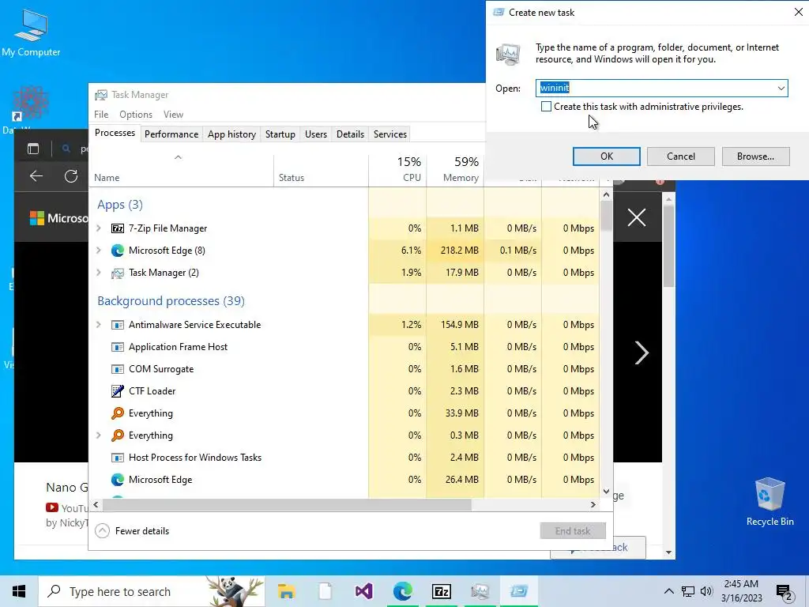This screenshot has height=607, width=809.
Task: Open the volume control in system tray
Action: click(706, 591)
